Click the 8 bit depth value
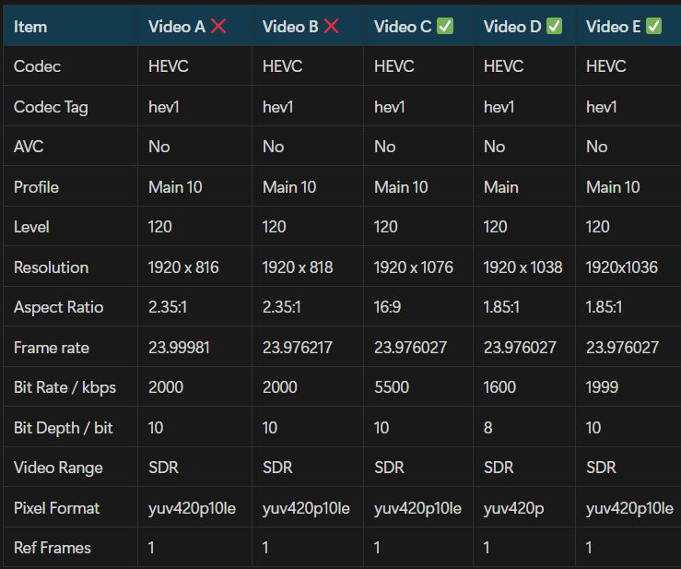681x569 pixels. tap(488, 428)
